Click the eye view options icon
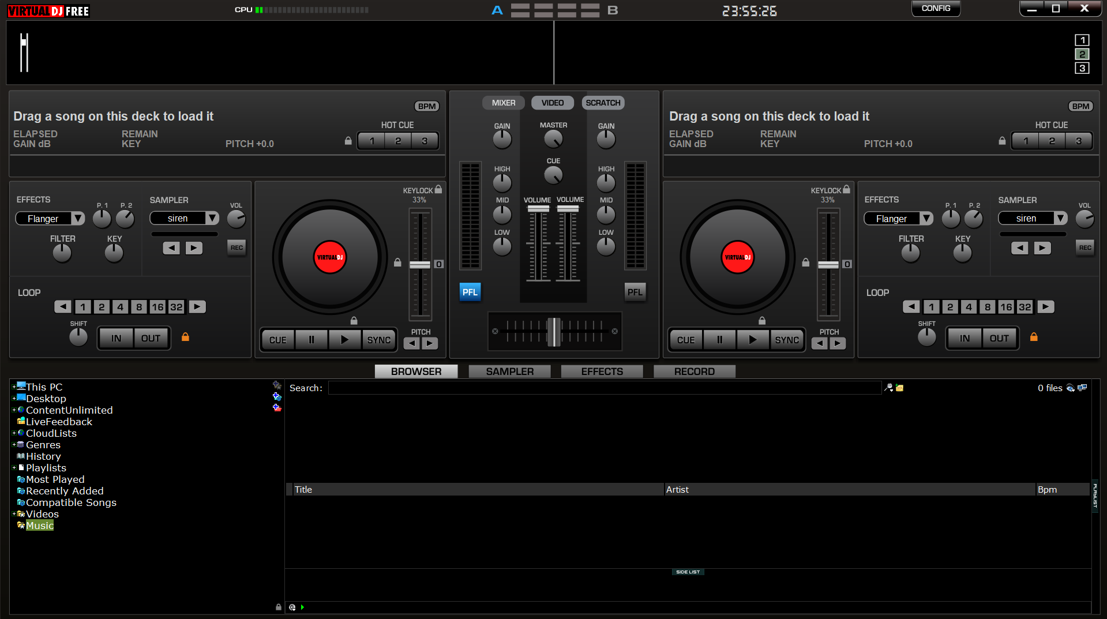This screenshot has width=1107, height=619. pos(1071,388)
